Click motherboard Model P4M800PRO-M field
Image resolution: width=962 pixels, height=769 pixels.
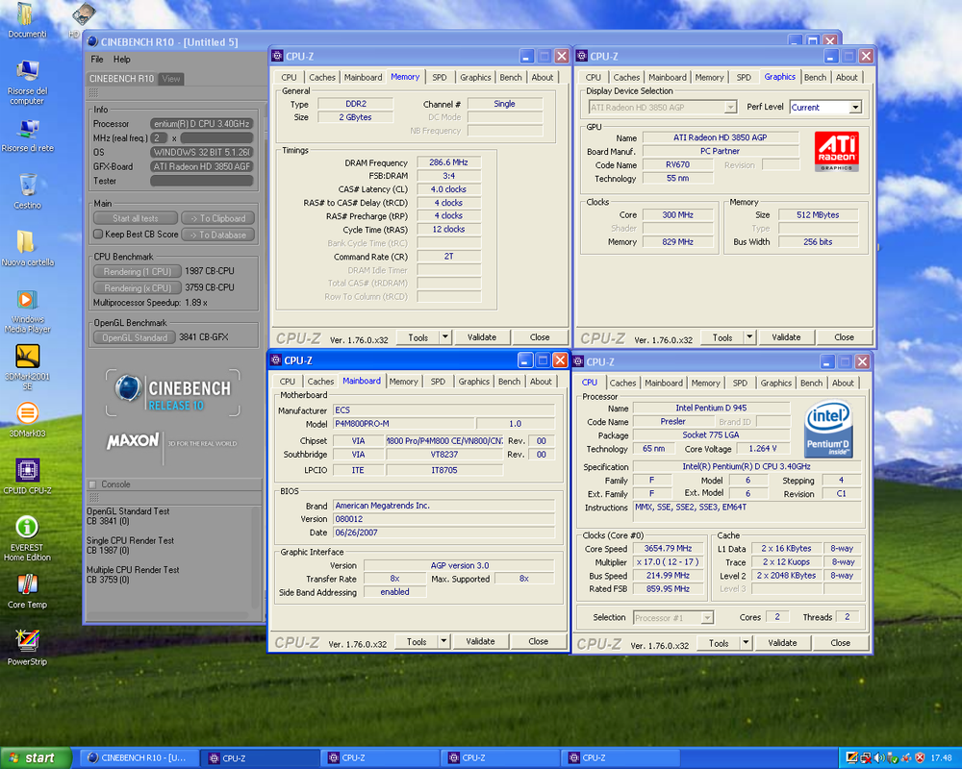(404, 423)
